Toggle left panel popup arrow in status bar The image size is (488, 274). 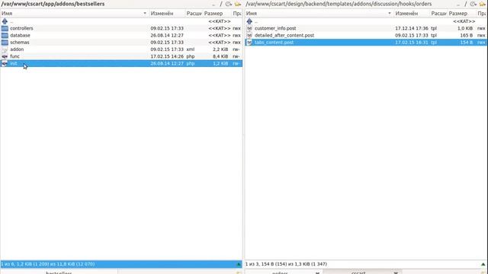pos(239,264)
